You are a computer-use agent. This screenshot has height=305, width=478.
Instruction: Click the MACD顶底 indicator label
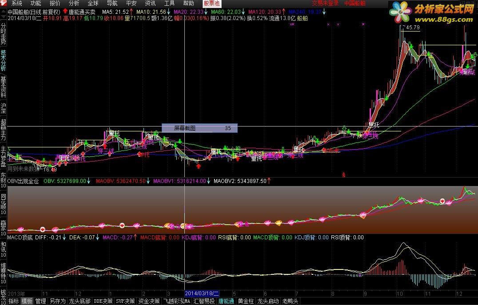[x=20, y=238]
